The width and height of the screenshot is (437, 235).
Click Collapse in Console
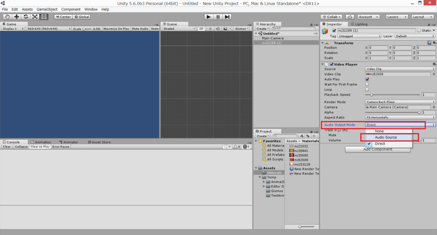21,147
